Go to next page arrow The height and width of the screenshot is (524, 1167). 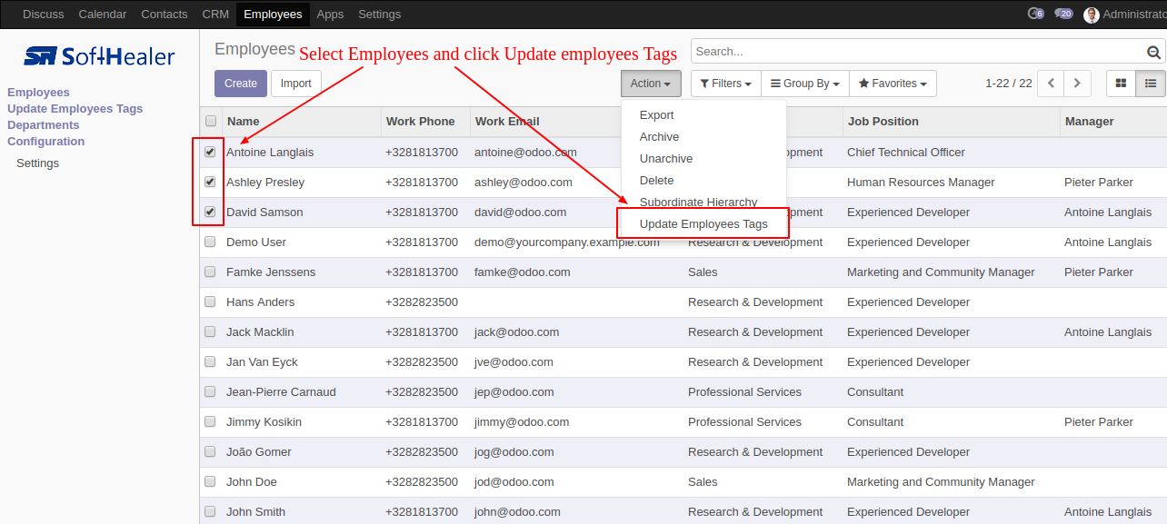[x=1077, y=84]
